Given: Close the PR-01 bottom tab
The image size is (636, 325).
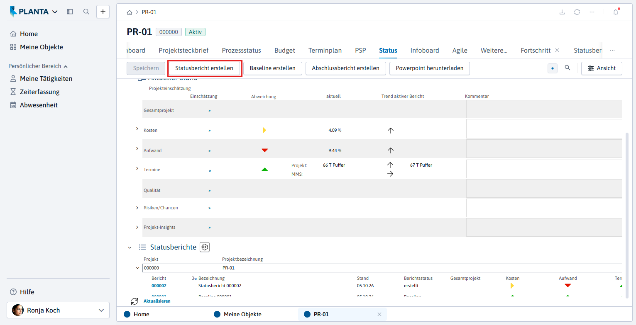Looking at the screenshot, I should pyautogui.click(x=379, y=314).
